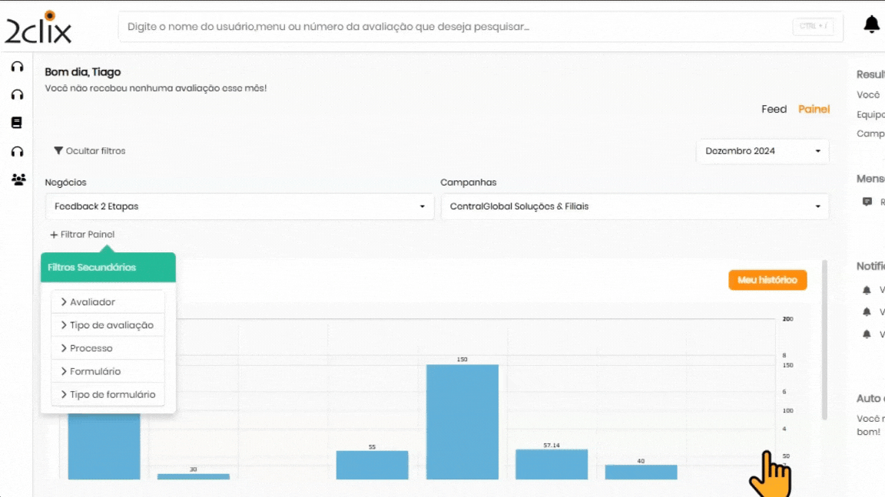Expand the Avaliador filter
This screenshot has height=497, width=885.
pyautogui.click(x=108, y=302)
